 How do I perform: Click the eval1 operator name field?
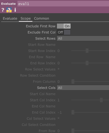[x=63, y=4]
